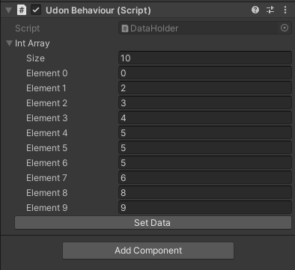The width and height of the screenshot is (295, 270).
Task: Click the Element 5 label
Action: click(47, 148)
